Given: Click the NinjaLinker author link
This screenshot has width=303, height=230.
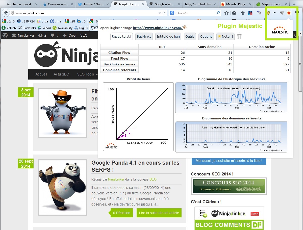Looking at the screenshot, I should 116,179.
